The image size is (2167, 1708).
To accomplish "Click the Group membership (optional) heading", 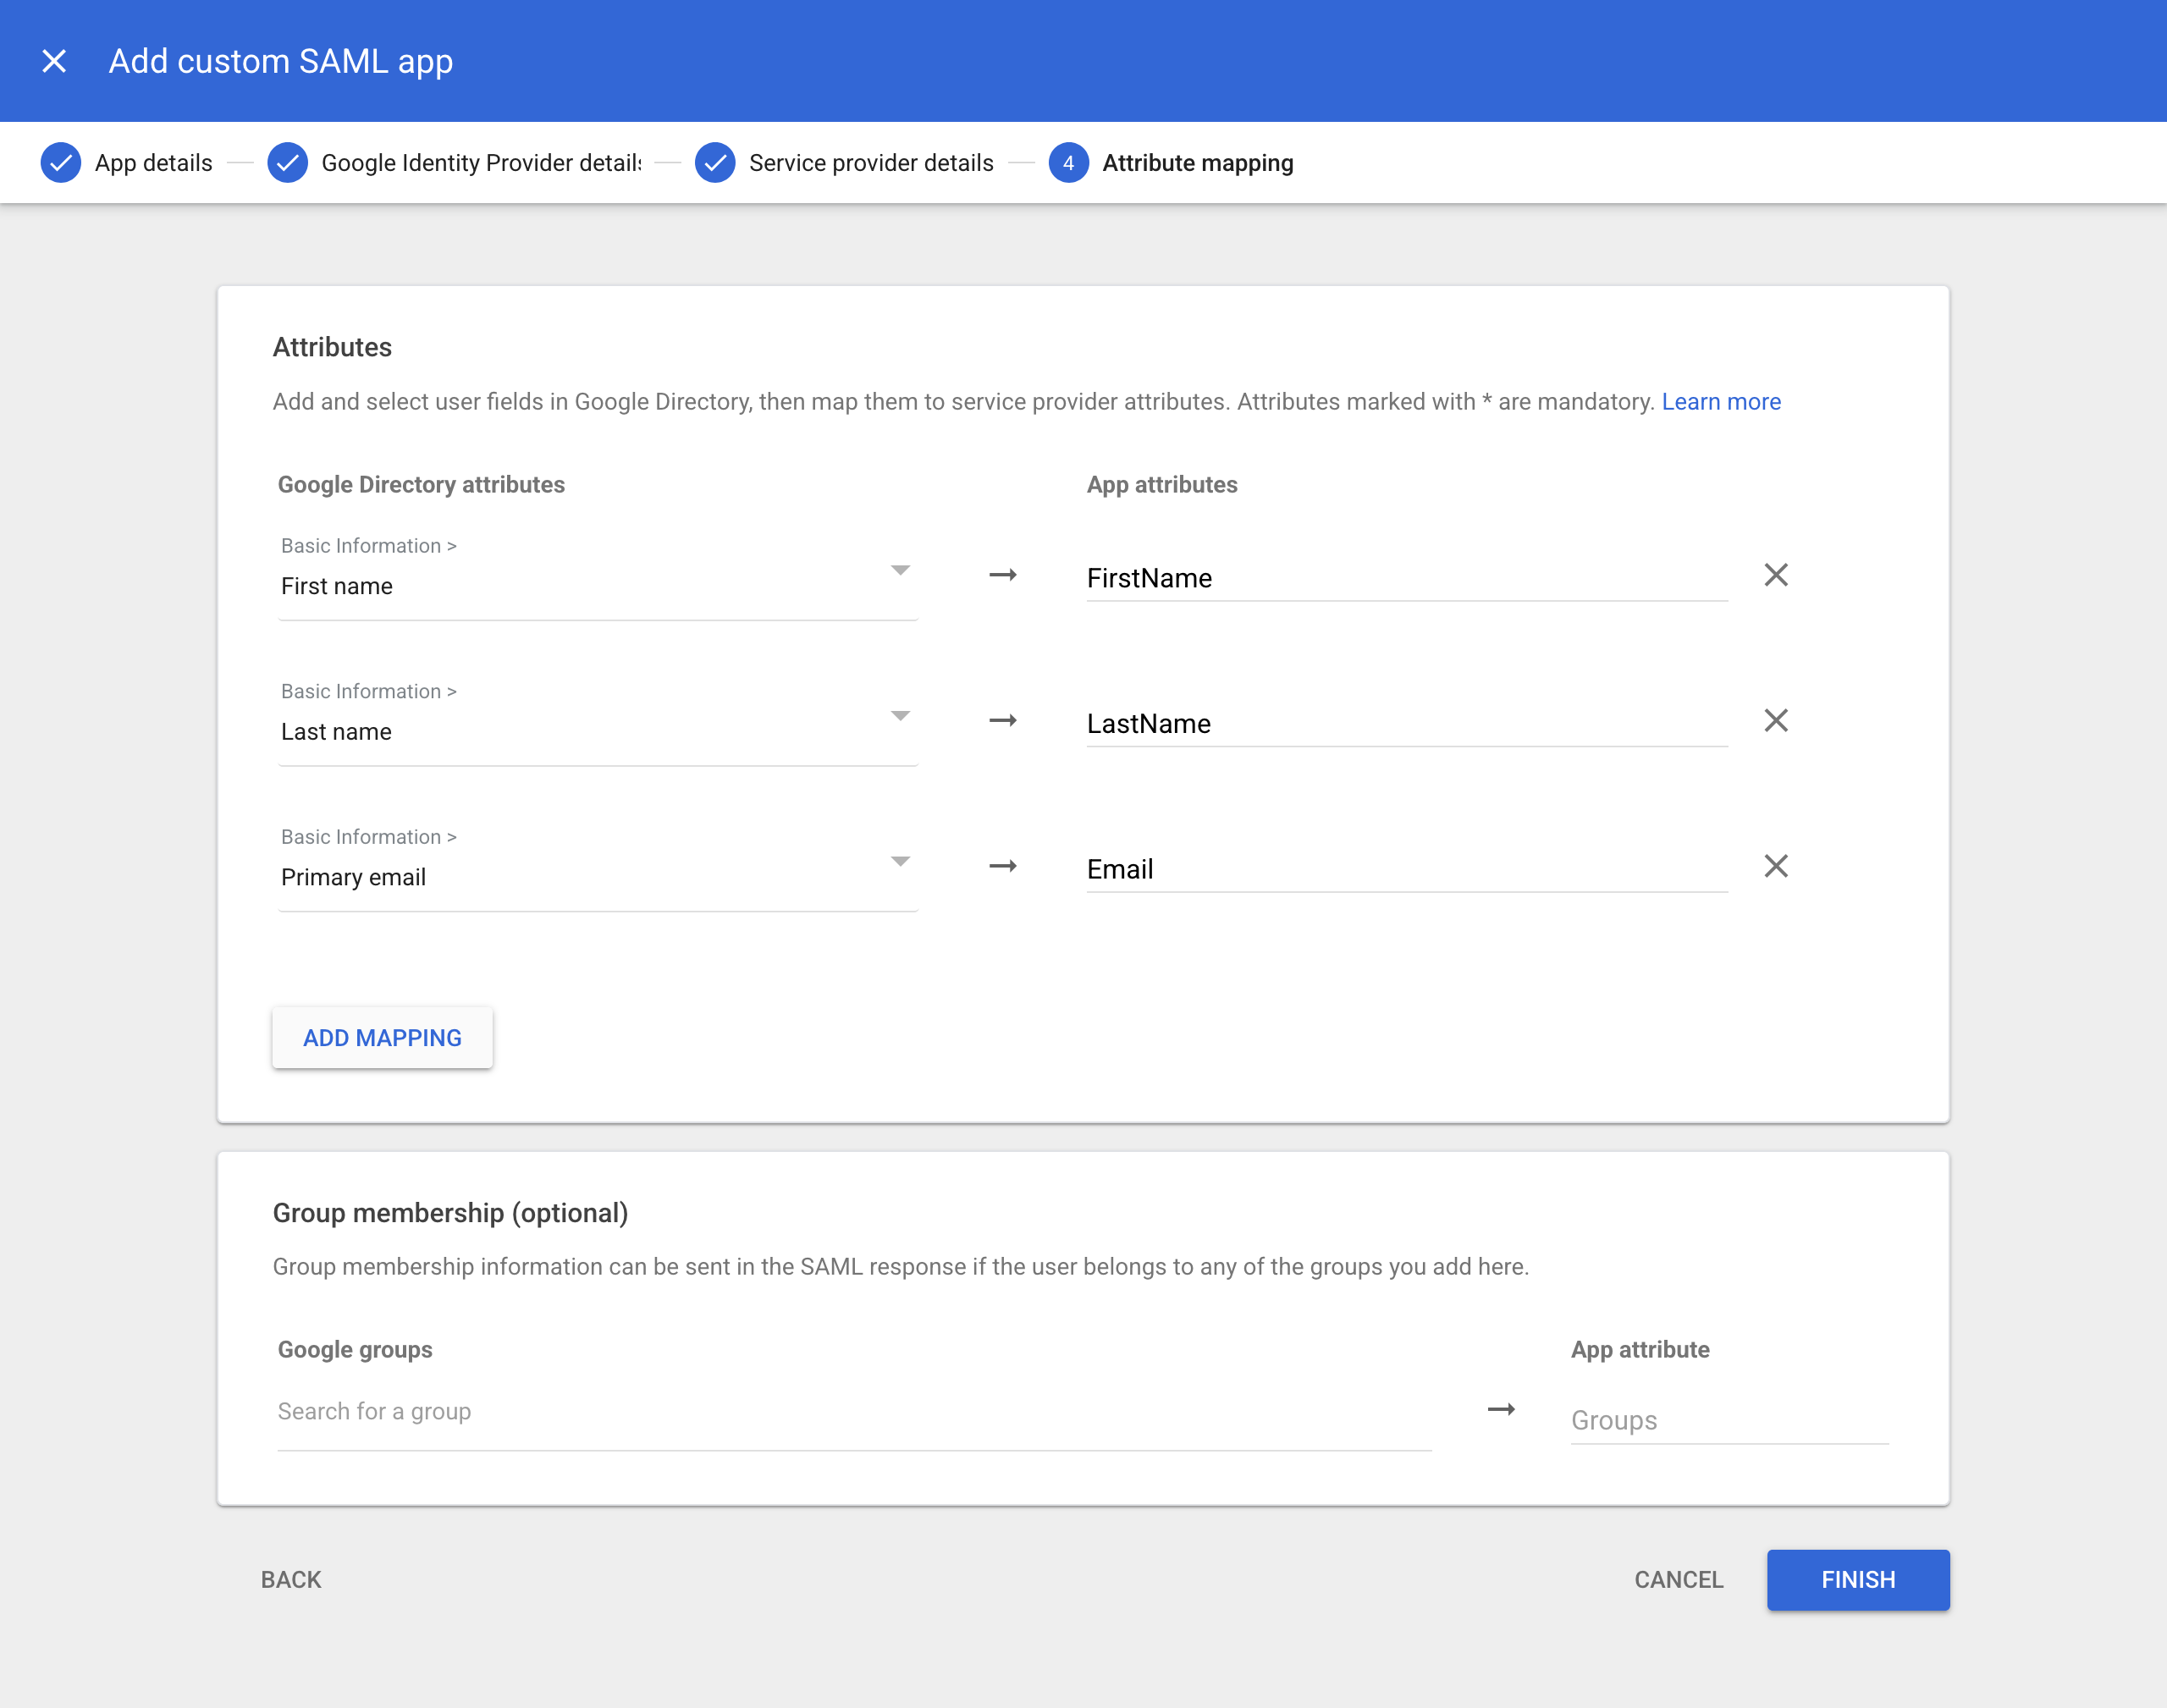I will pyautogui.click(x=450, y=1213).
